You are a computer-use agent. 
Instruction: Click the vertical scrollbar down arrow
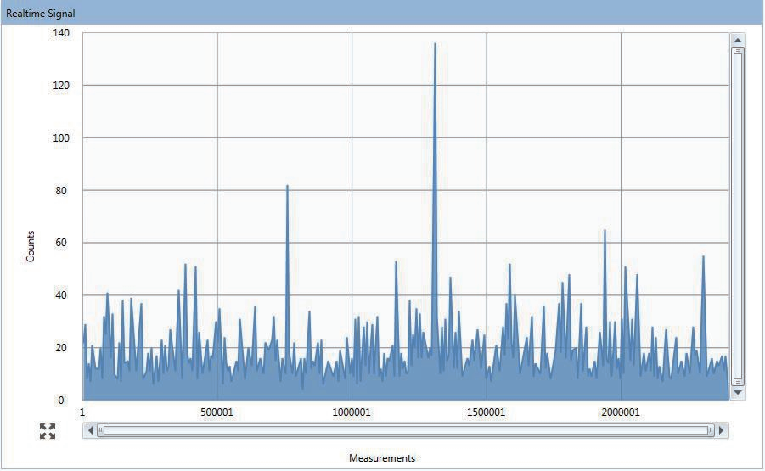click(x=738, y=393)
